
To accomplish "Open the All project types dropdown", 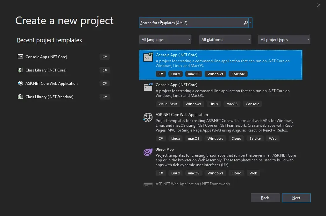I will (x=284, y=39).
